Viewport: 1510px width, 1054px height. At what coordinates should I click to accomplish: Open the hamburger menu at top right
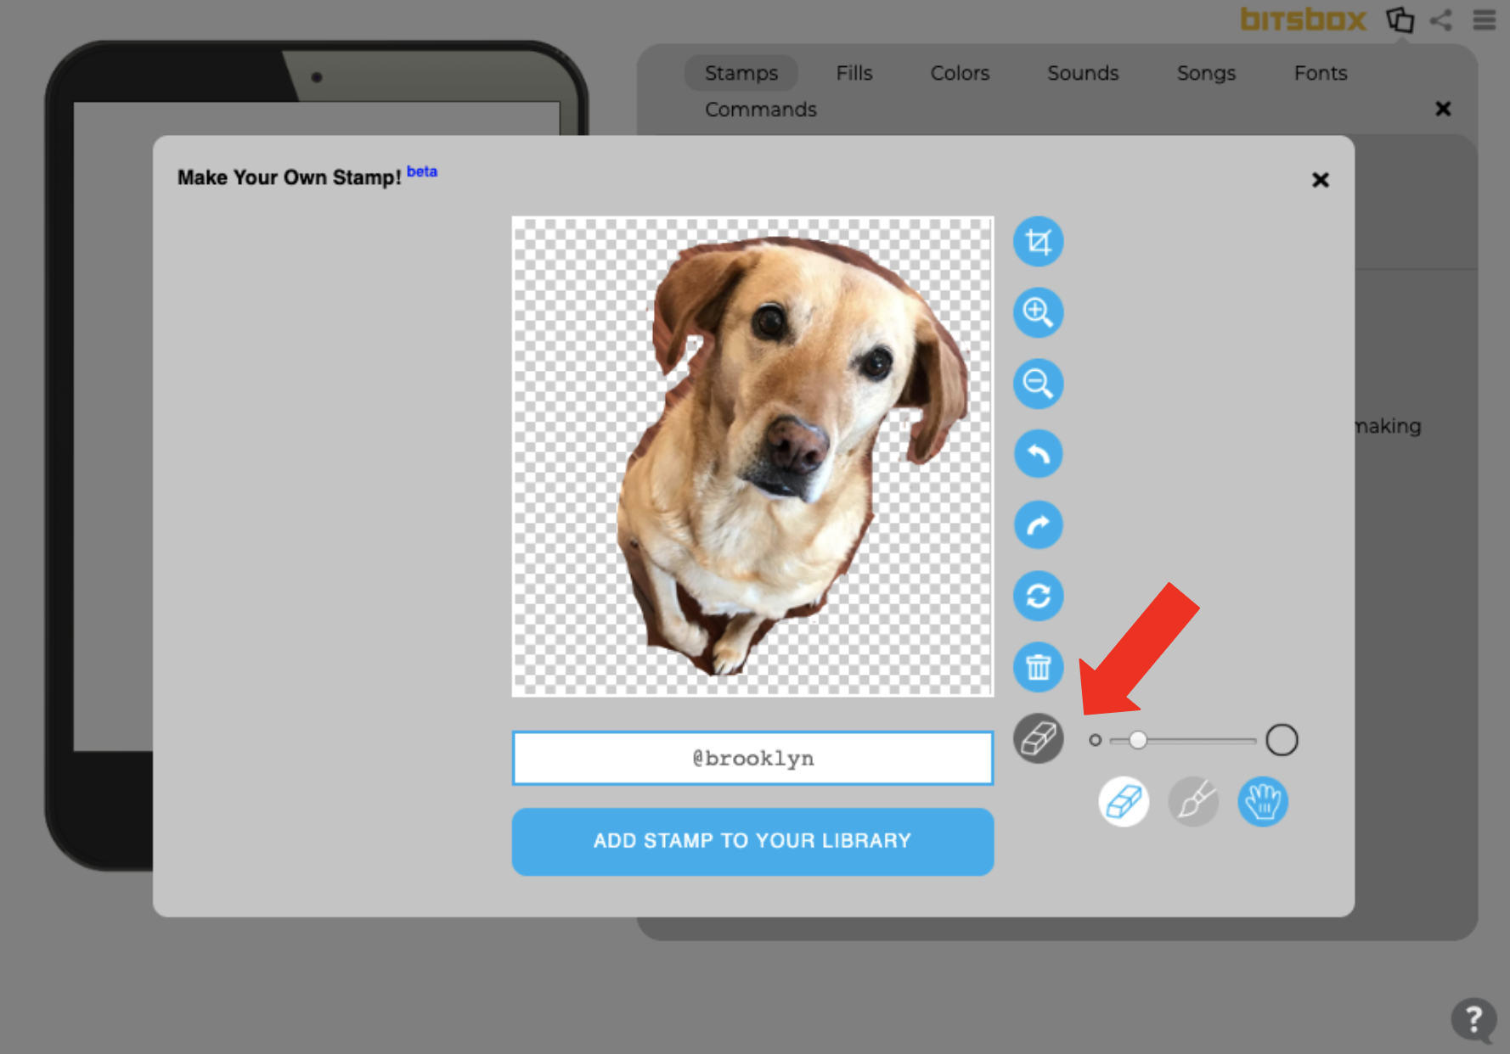point(1484,20)
